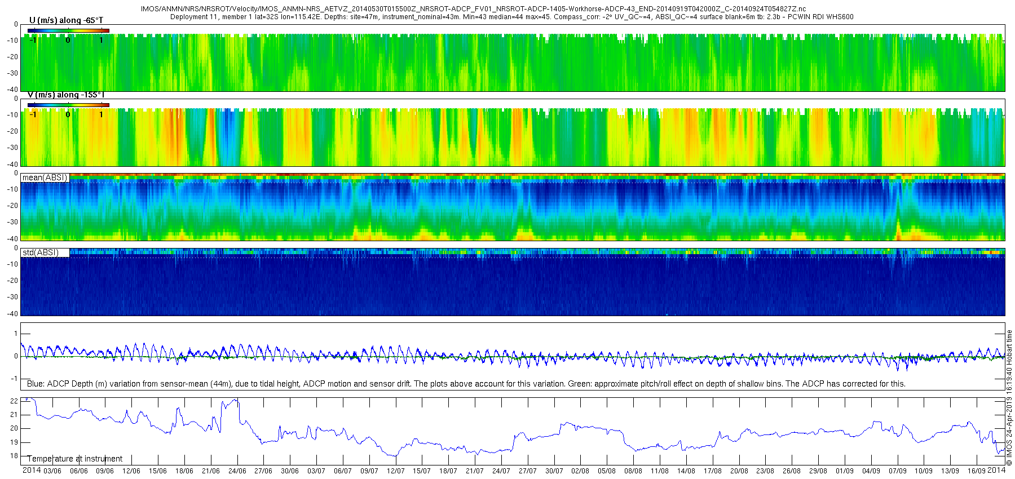Click the '-40' depth tick of std(ABSI) panel
1015x479 pixels.
pos(13,313)
